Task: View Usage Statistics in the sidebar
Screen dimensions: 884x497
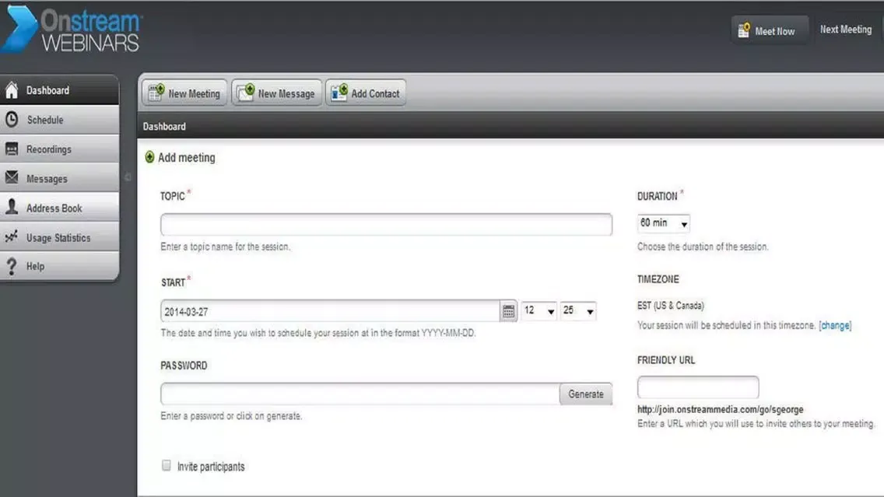Action: point(60,237)
